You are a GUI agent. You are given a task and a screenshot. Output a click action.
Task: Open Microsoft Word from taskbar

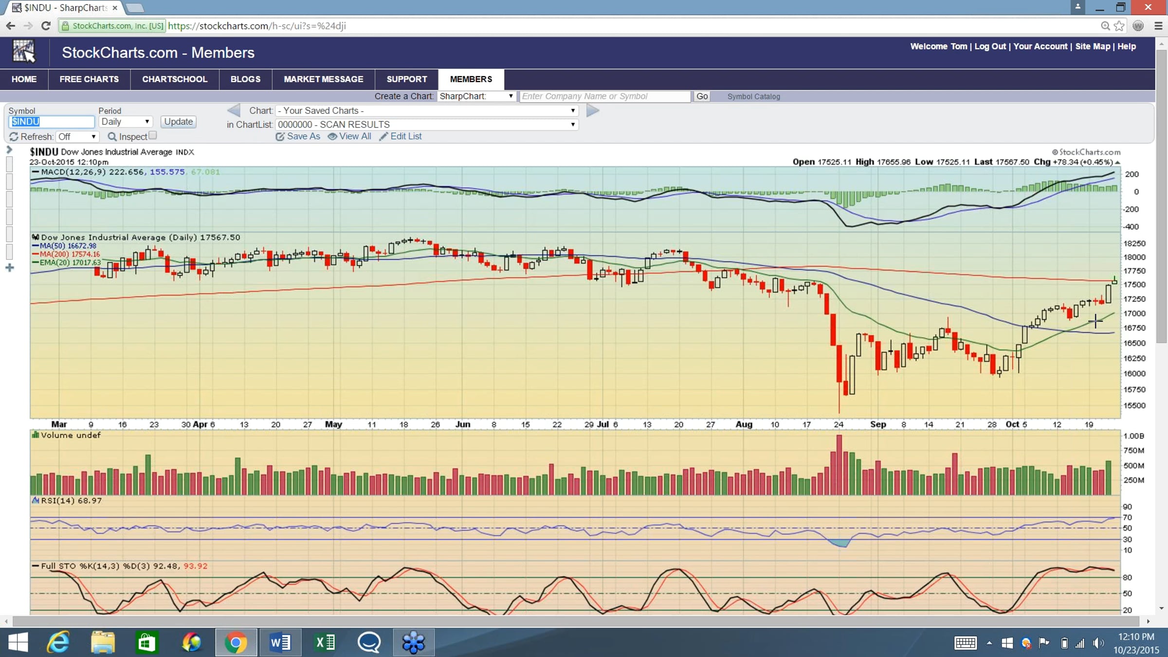(280, 642)
